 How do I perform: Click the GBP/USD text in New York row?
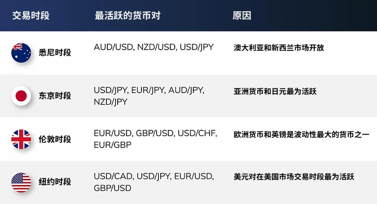(x=113, y=188)
